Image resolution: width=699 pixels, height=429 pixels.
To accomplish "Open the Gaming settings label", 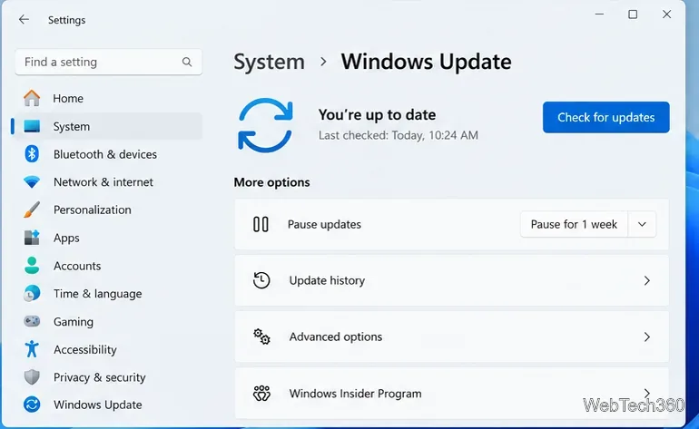I will pyautogui.click(x=74, y=322).
